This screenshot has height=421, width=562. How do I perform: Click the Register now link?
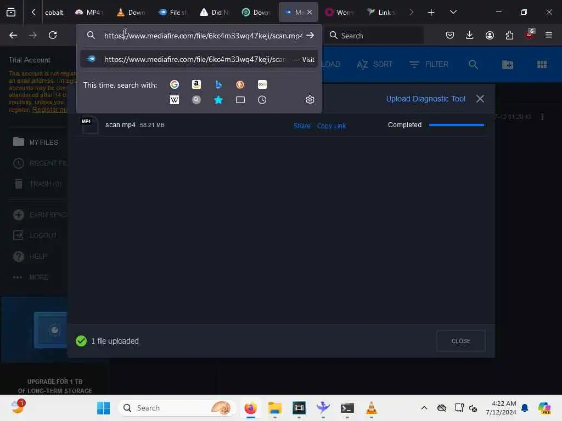coord(50,110)
